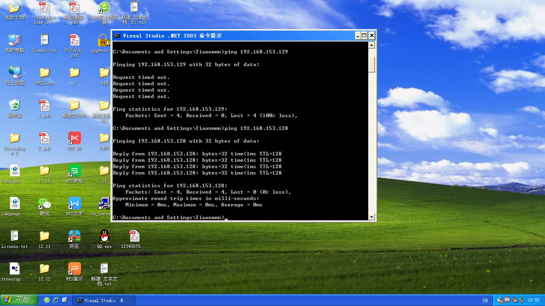
Task: Open the command prompt title bar system icon
Action: pyautogui.click(x=117, y=36)
